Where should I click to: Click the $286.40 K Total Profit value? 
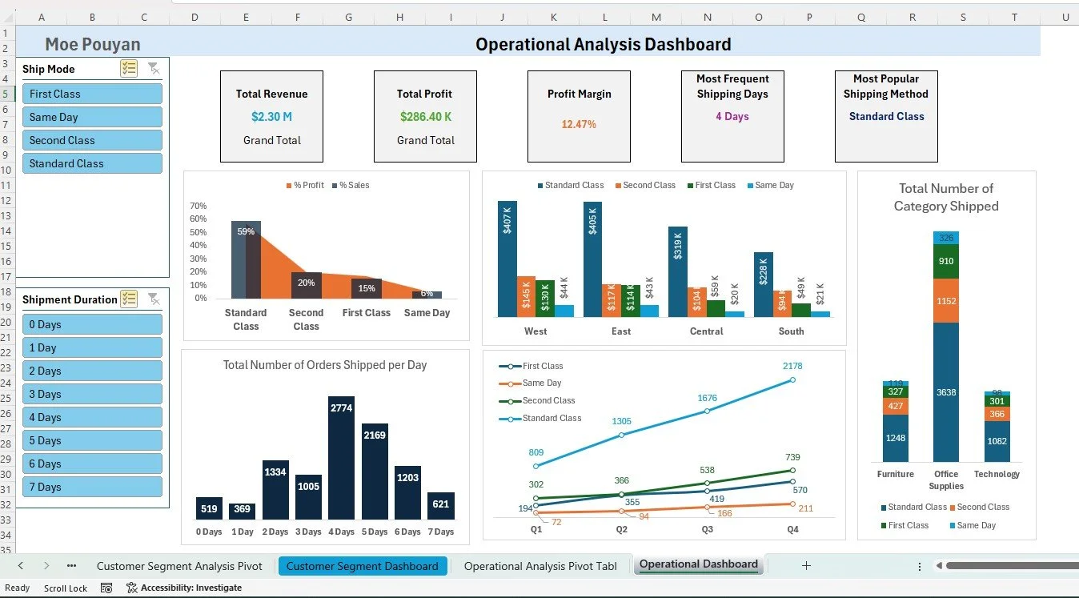coord(425,117)
